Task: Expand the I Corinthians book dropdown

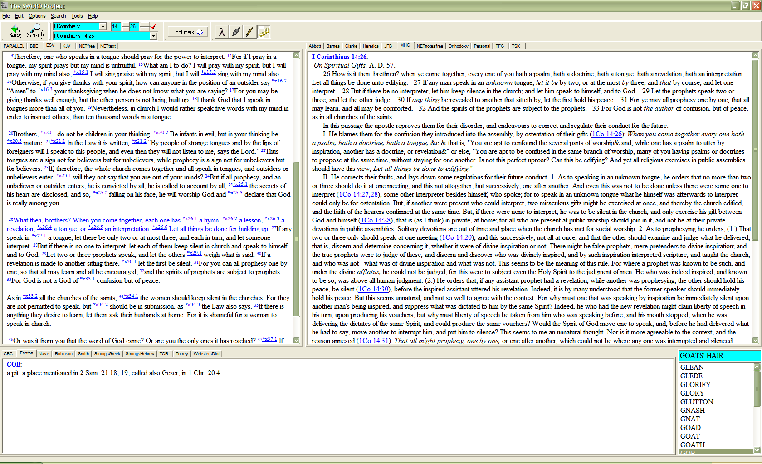Action: [x=103, y=27]
